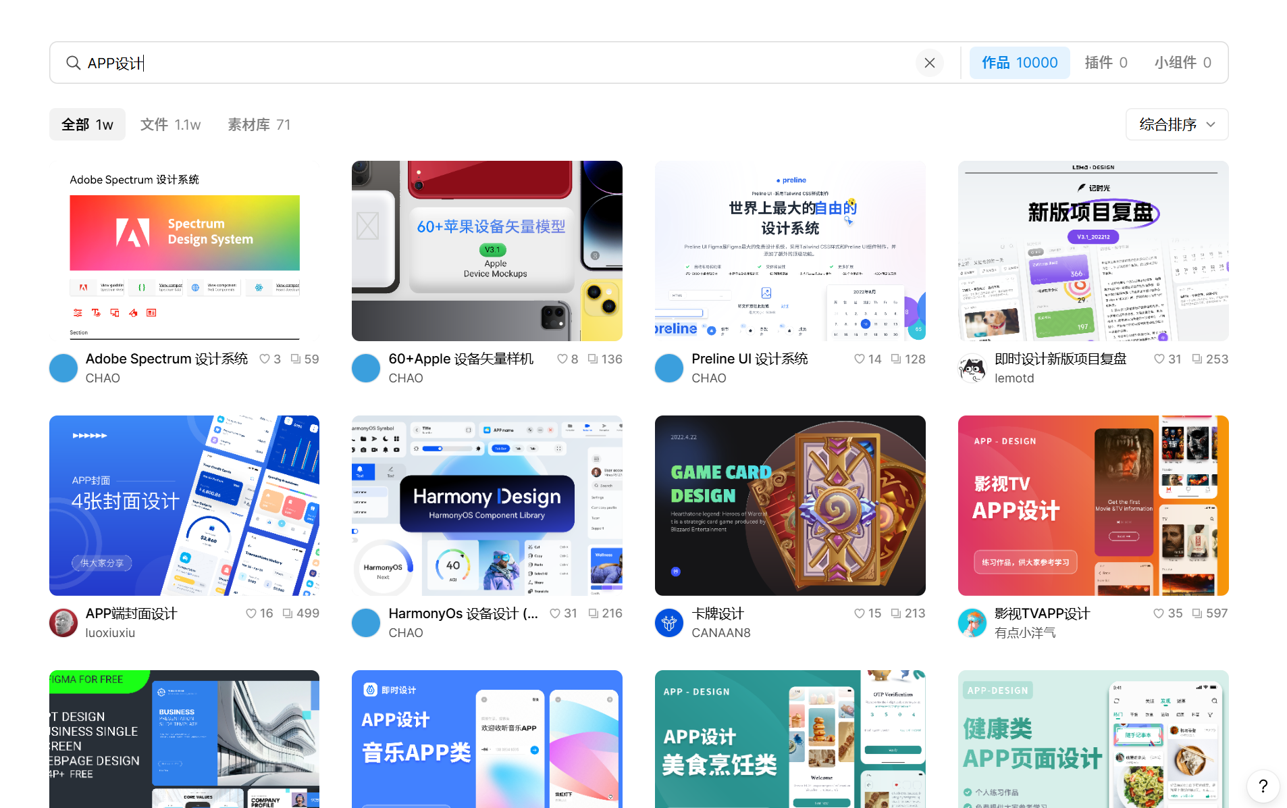The image size is (1287, 808).
Task: Click copy icon for 即时设计新版项目复盘
Action: (x=1197, y=359)
